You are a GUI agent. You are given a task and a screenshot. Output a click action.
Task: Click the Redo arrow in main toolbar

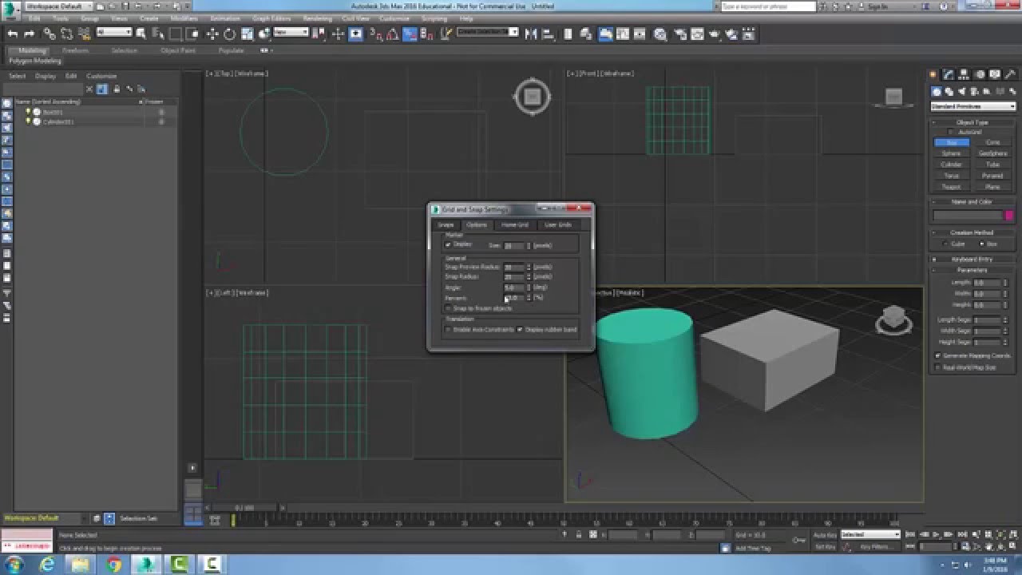tap(30, 34)
